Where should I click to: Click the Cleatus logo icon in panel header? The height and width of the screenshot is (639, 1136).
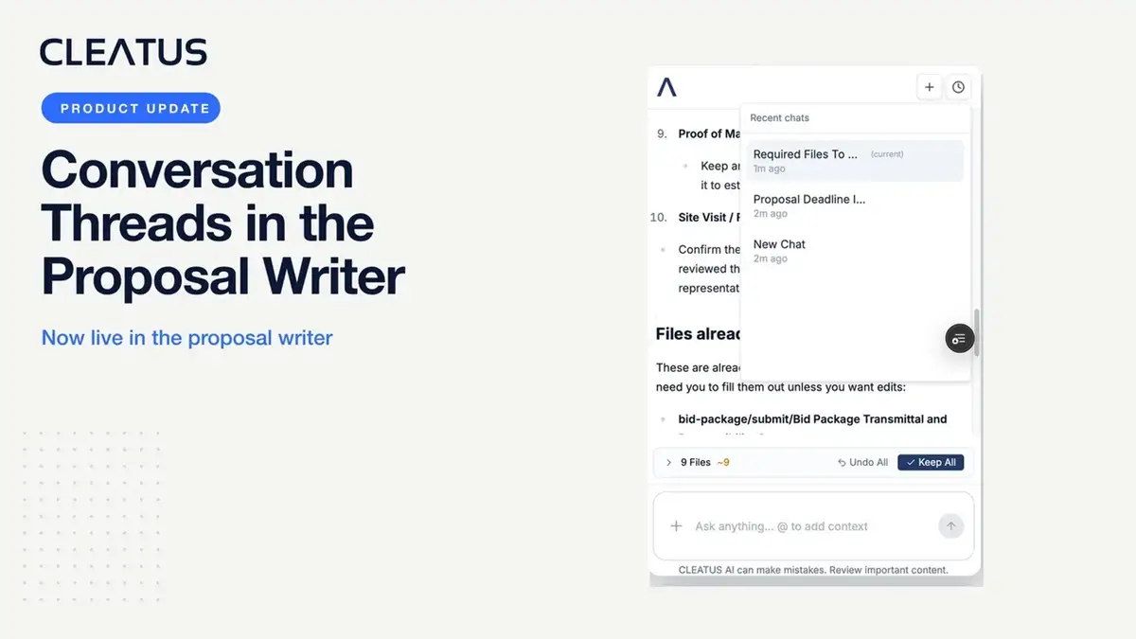tap(667, 87)
